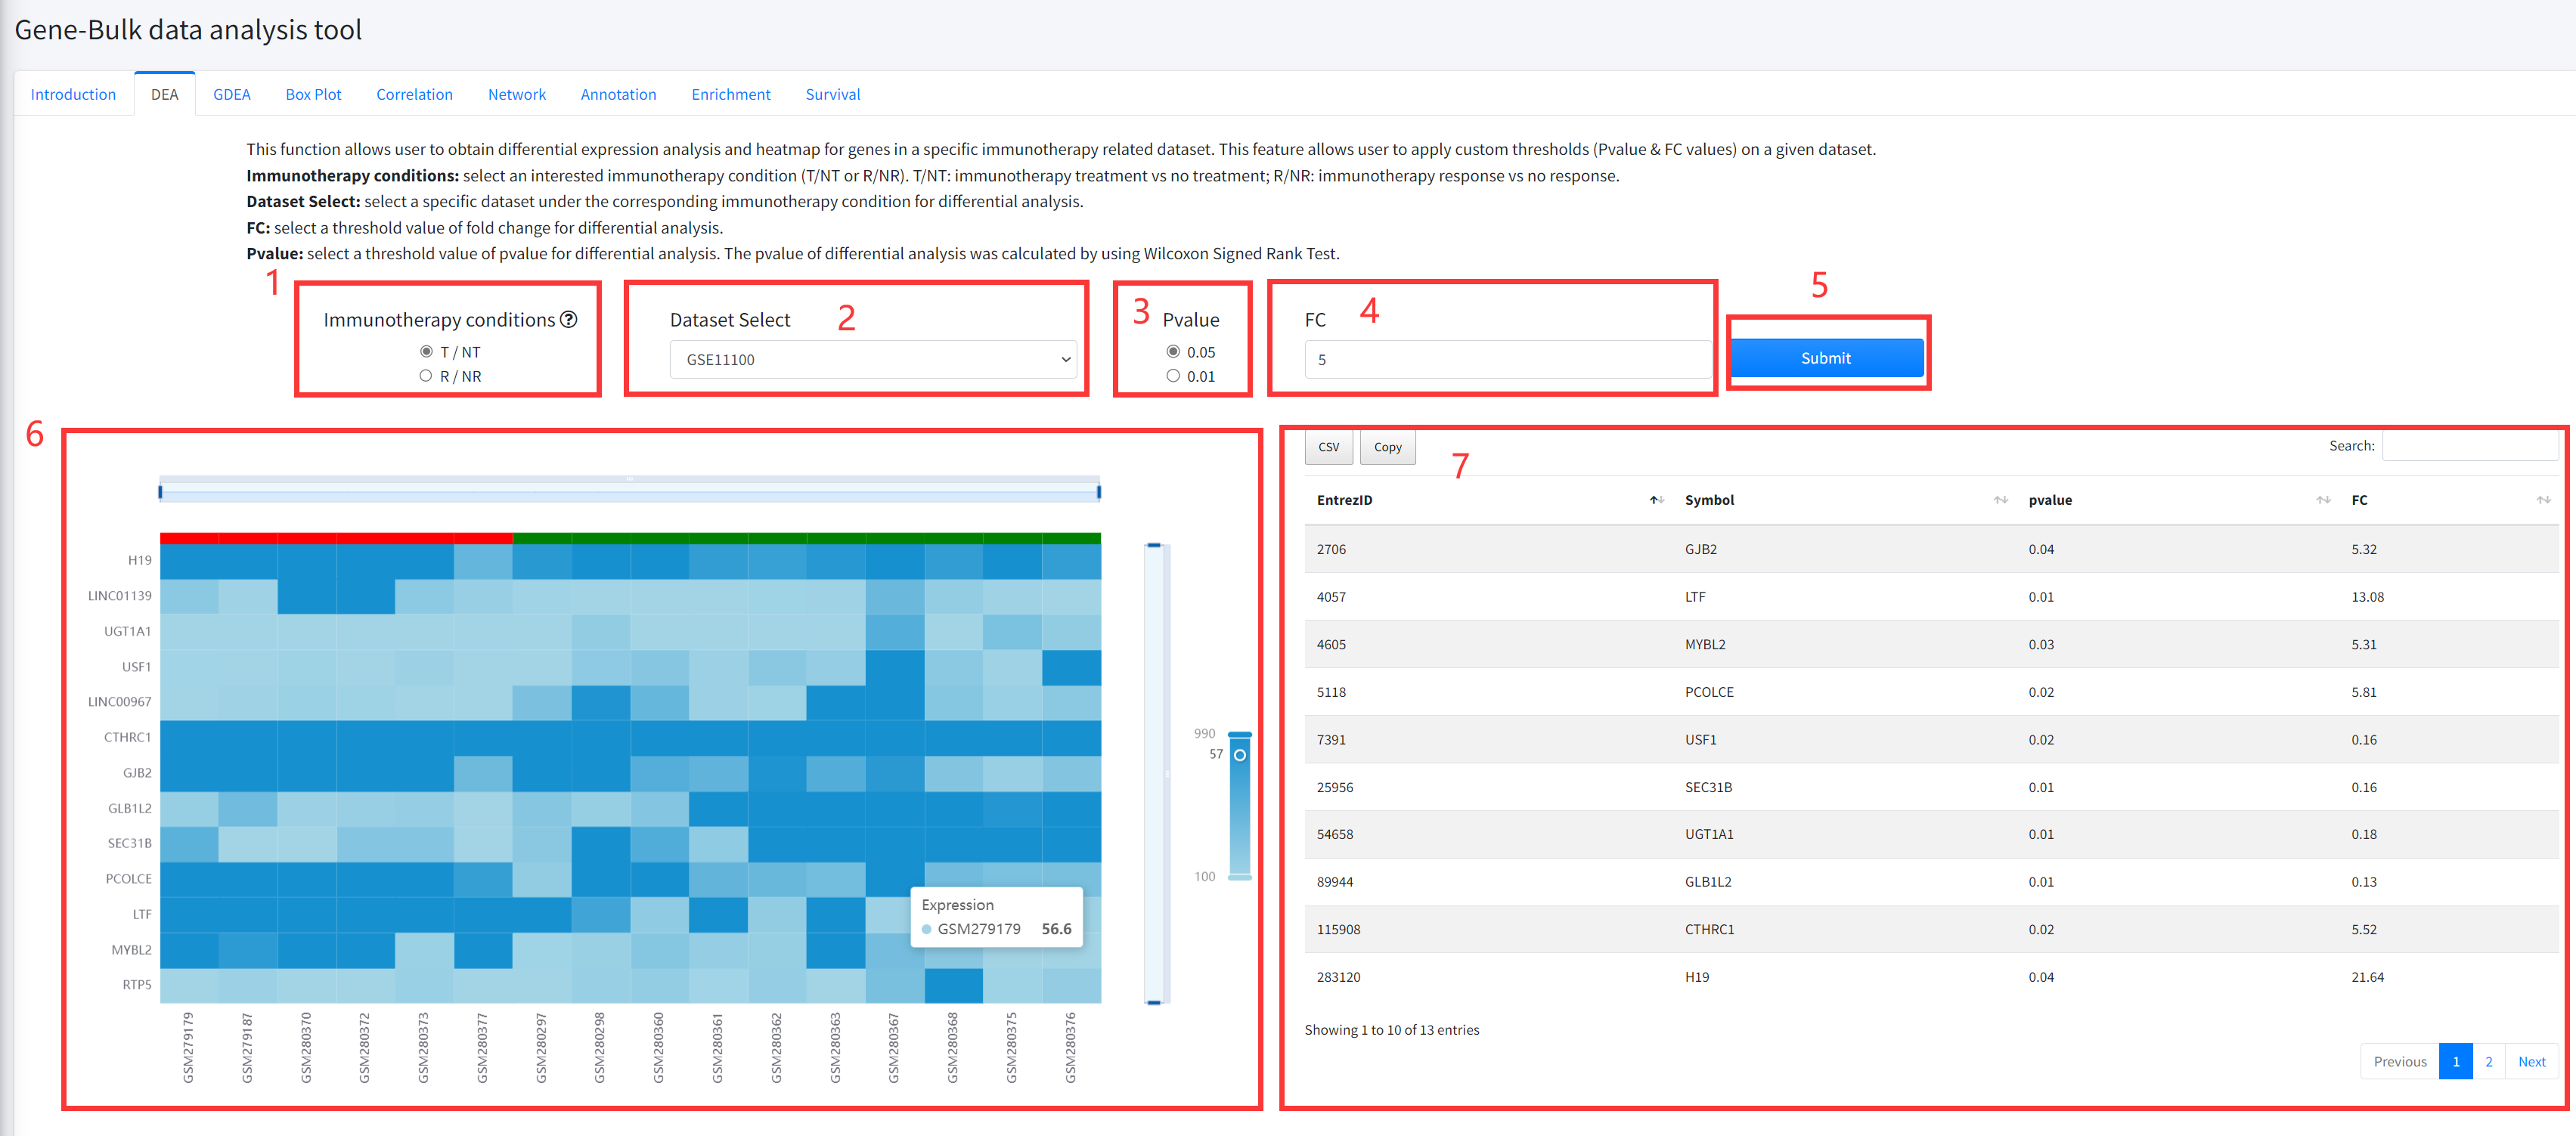Sort table by Symbol column arrows
2576x1136 pixels.
pos(2000,500)
